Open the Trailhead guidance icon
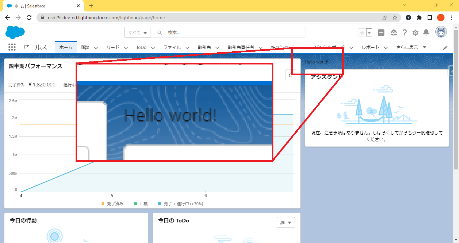 click(x=394, y=32)
